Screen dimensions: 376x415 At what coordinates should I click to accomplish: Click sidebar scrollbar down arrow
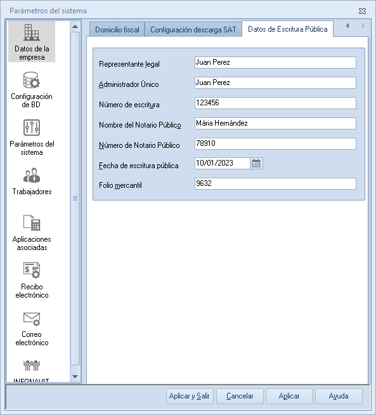coord(75,376)
